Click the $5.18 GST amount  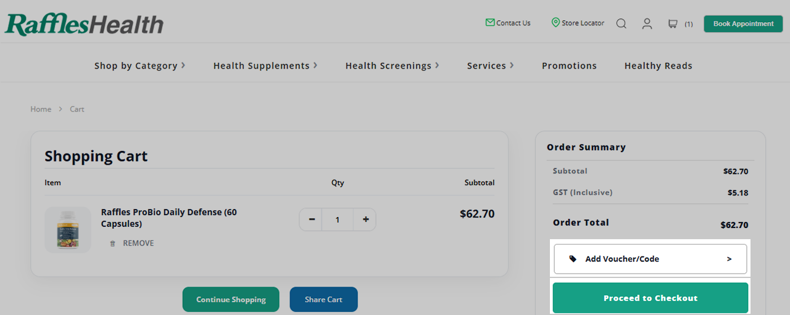738,193
